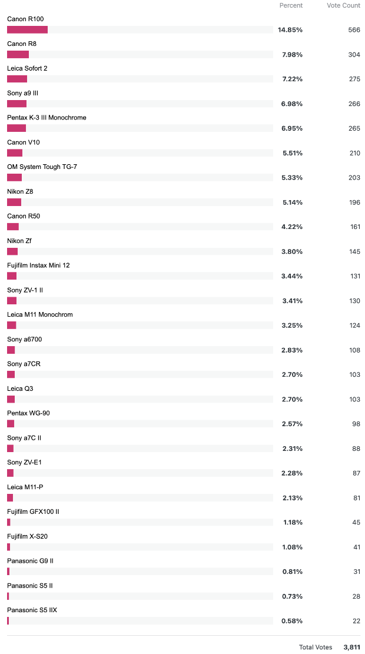Screen dimensions: 365x654
Task: Click the Nikon Z8 result bar
Action: [x=140, y=202]
